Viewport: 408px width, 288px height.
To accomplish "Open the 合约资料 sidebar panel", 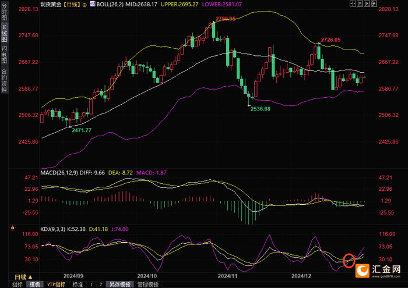I will 4,81.
